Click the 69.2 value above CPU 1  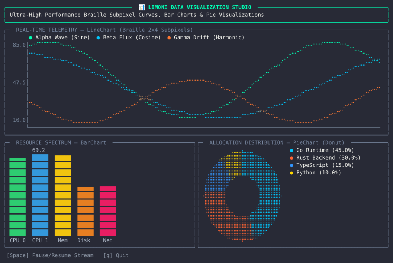39,150
